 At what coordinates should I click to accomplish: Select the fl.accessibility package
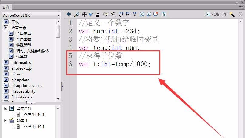tap(23, 91)
